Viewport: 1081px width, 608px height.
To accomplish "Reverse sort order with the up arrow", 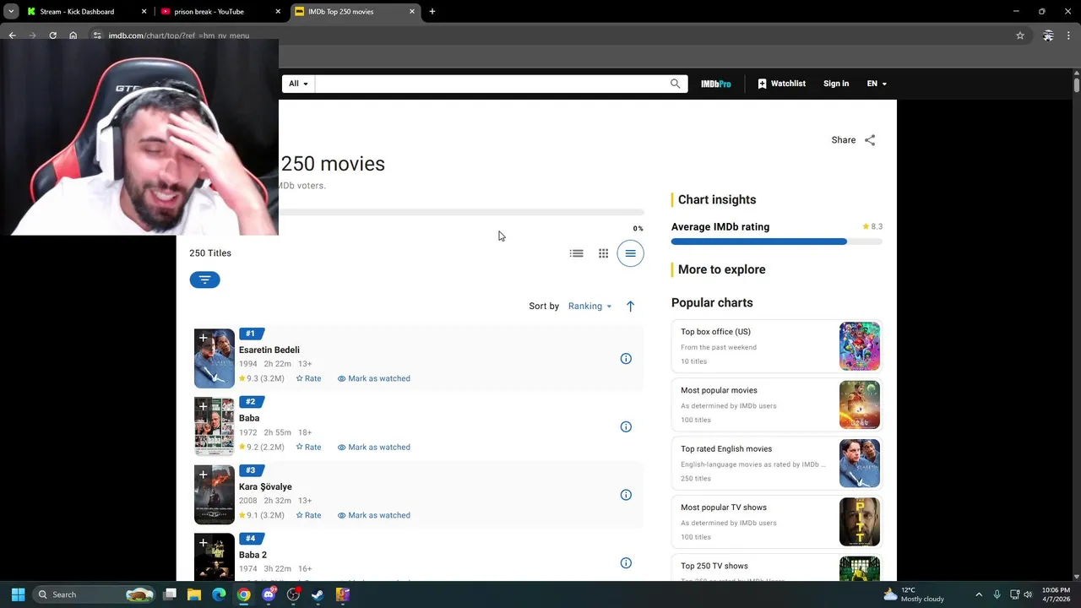I will tap(630, 307).
